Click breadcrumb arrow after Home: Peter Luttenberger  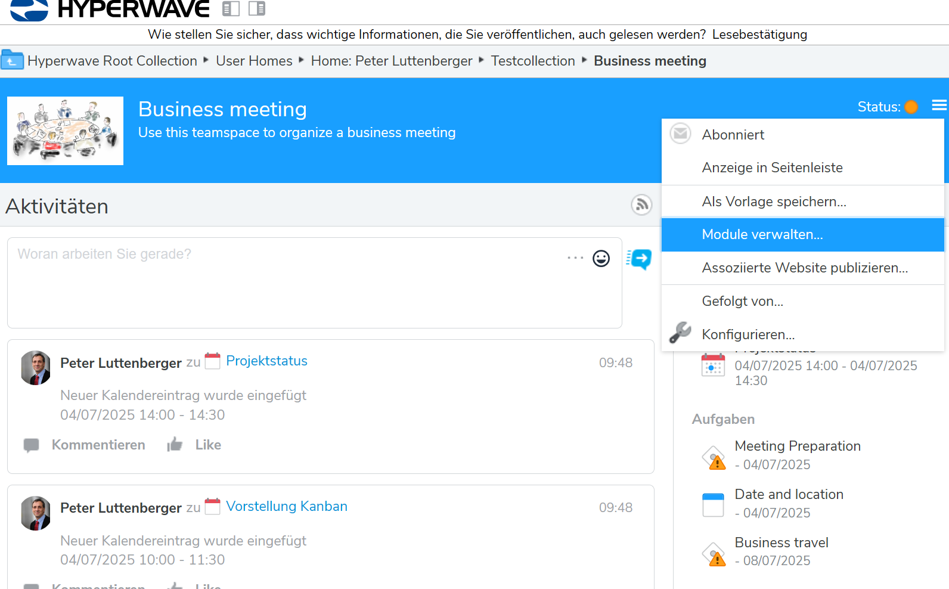click(x=482, y=60)
